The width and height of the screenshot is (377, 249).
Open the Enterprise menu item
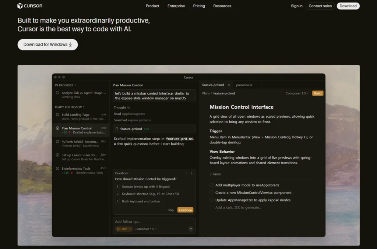click(176, 6)
